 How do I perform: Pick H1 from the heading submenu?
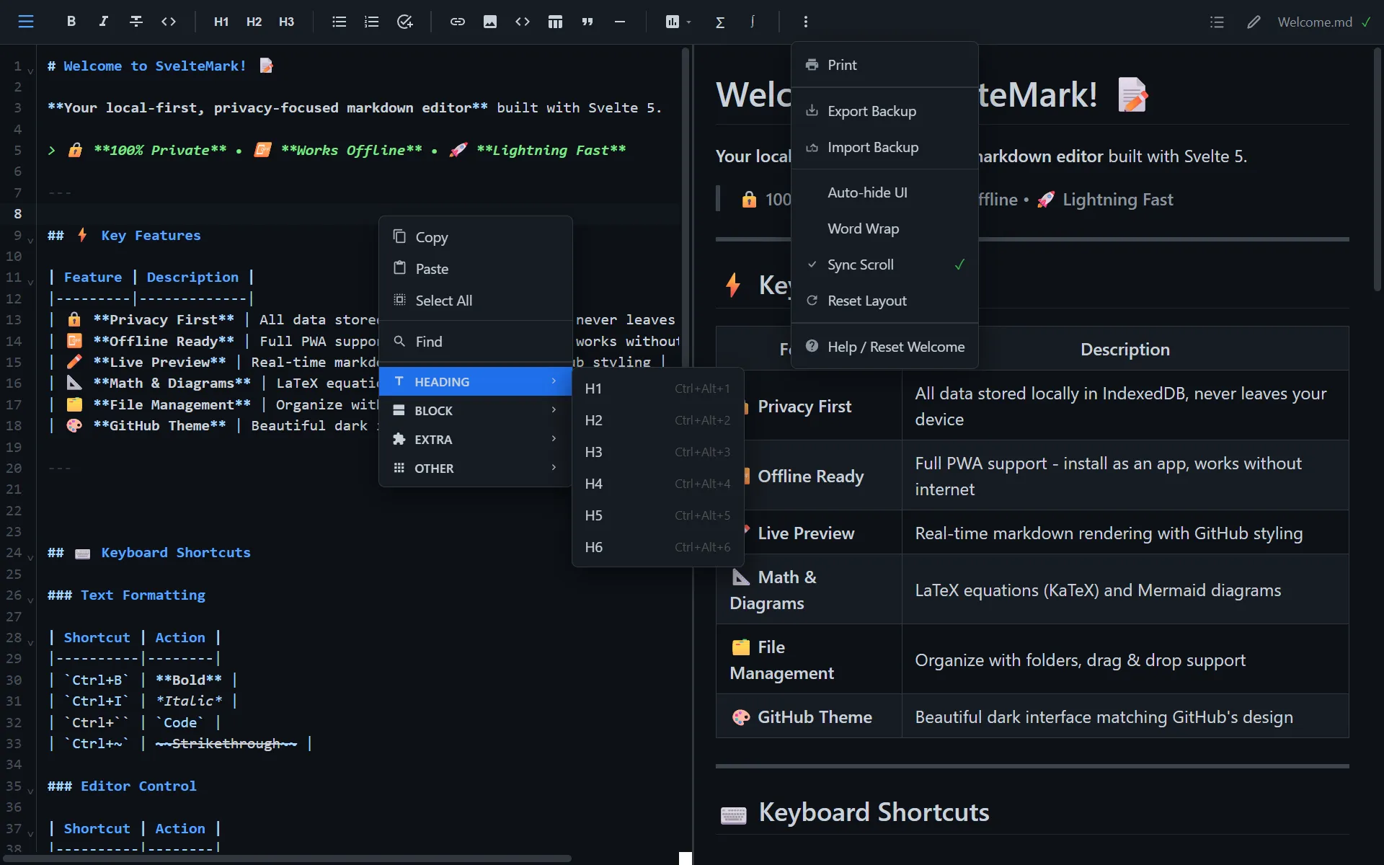pyautogui.click(x=657, y=389)
